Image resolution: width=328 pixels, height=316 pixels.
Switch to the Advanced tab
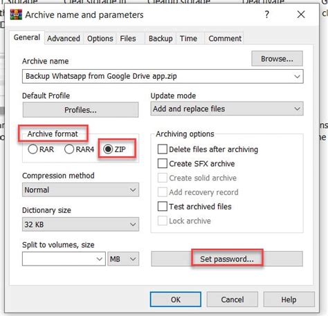pos(64,39)
